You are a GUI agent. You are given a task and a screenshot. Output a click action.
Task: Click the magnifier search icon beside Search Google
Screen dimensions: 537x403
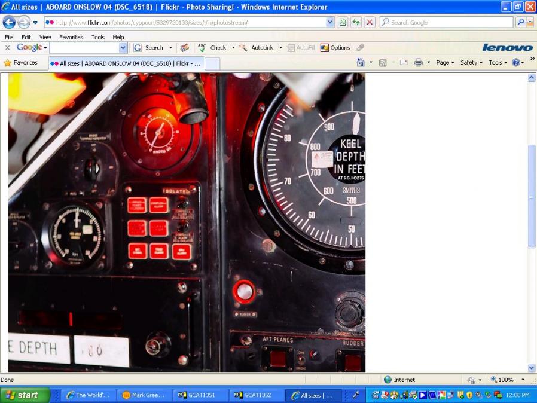coord(520,22)
